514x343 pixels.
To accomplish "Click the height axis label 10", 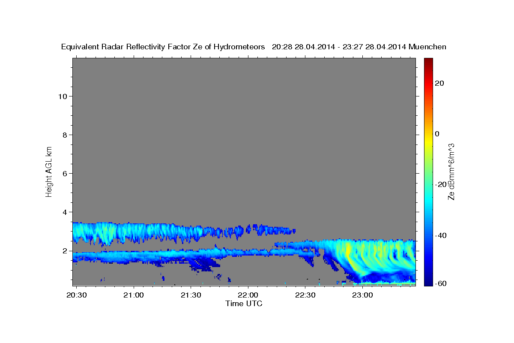I will click(63, 96).
